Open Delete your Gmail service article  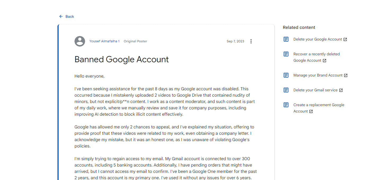(315, 90)
